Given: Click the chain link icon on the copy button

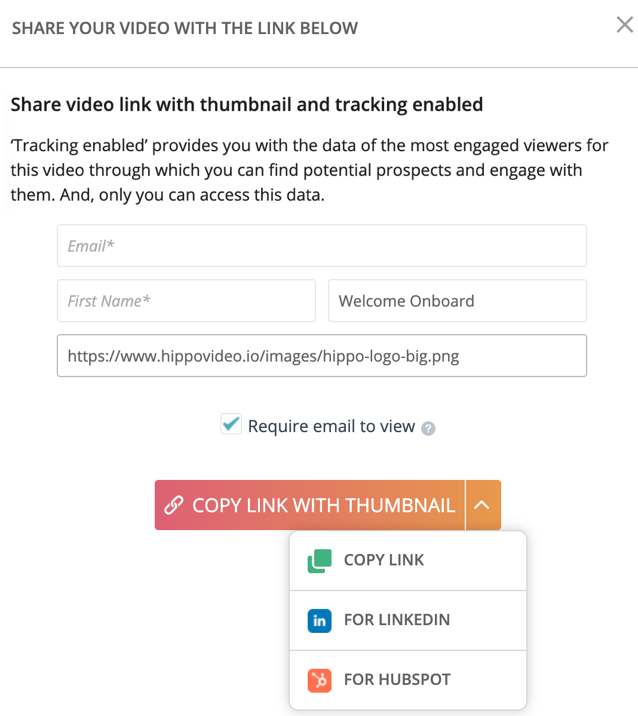Looking at the screenshot, I should click(x=174, y=504).
